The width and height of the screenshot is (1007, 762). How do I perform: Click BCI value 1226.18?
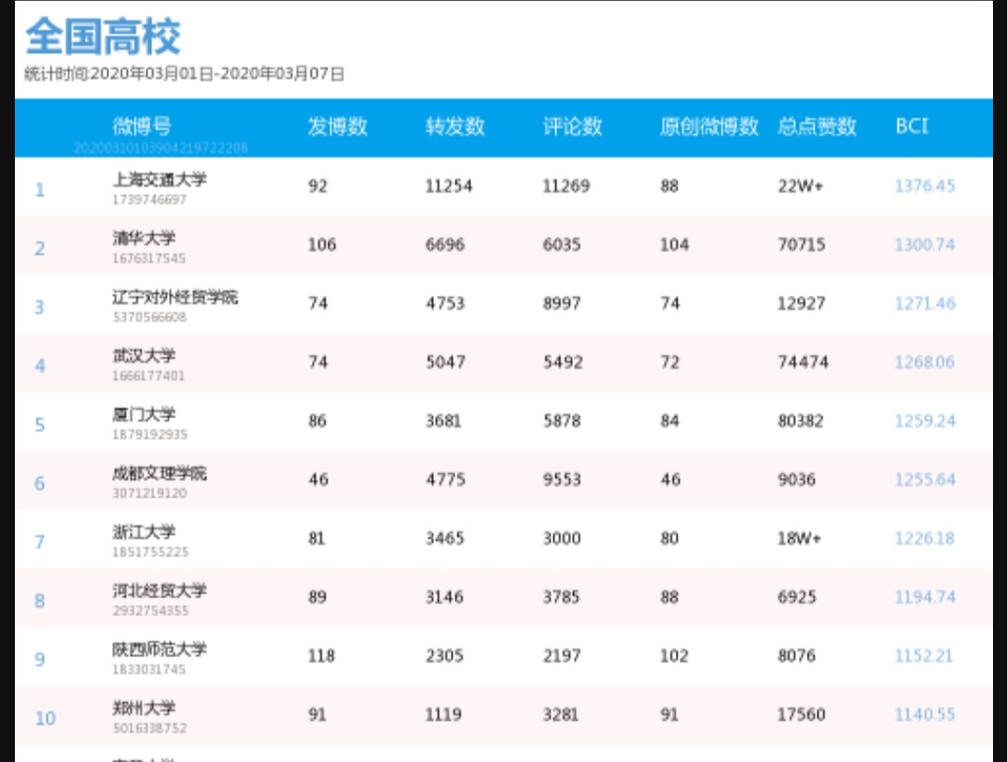tap(925, 538)
